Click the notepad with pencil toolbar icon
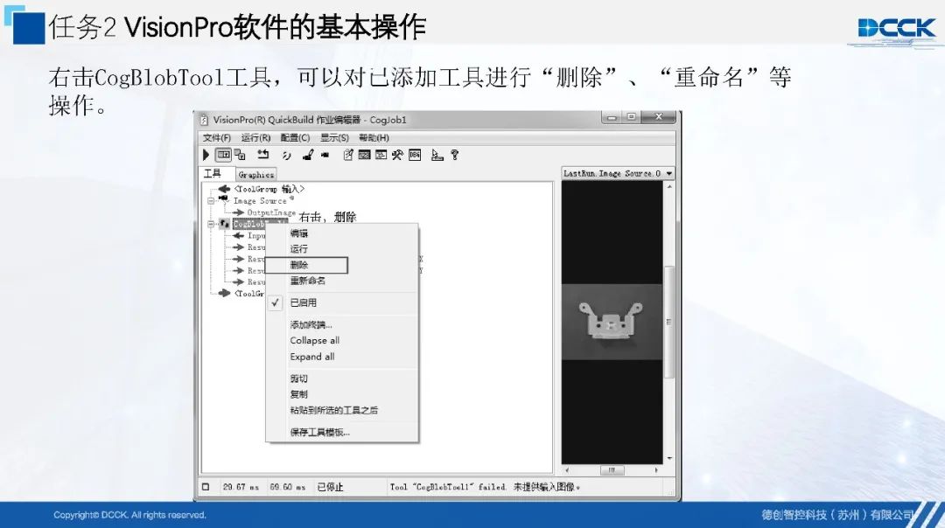This screenshot has height=528, width=945. click(348, 156)
